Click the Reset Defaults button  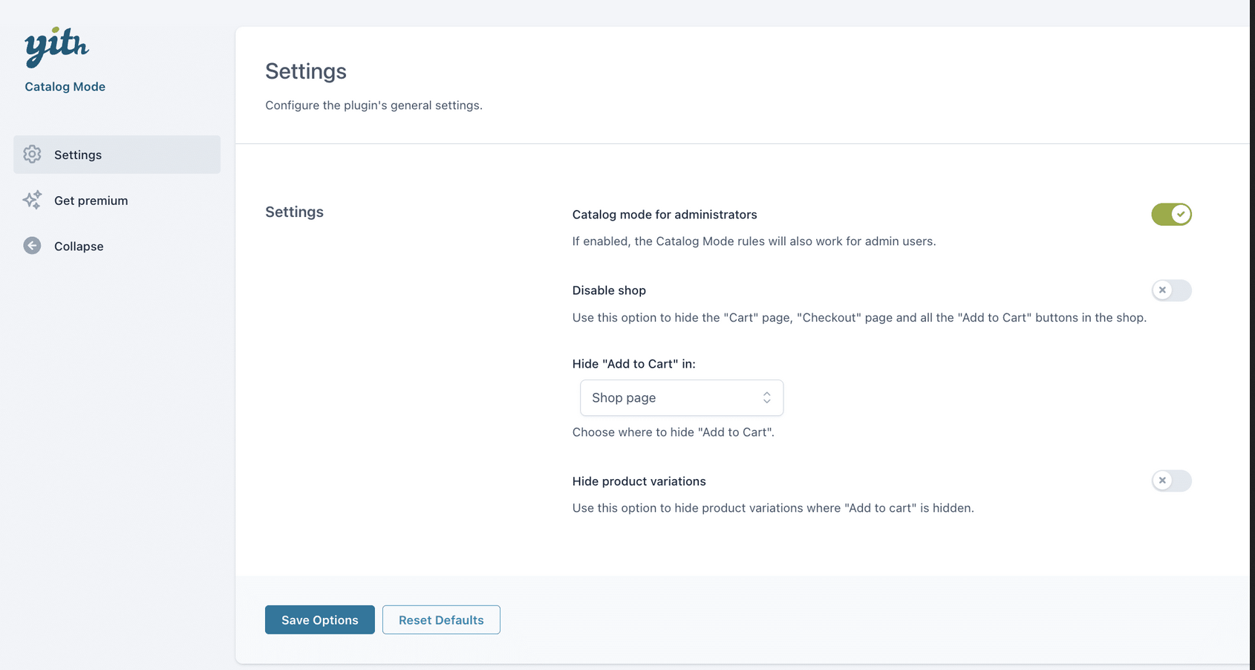tap(441, 619)
